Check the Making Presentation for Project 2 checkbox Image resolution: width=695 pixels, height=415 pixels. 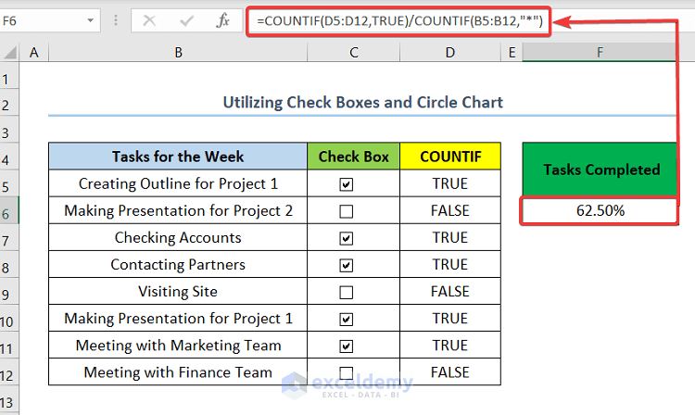coord(347,211)
